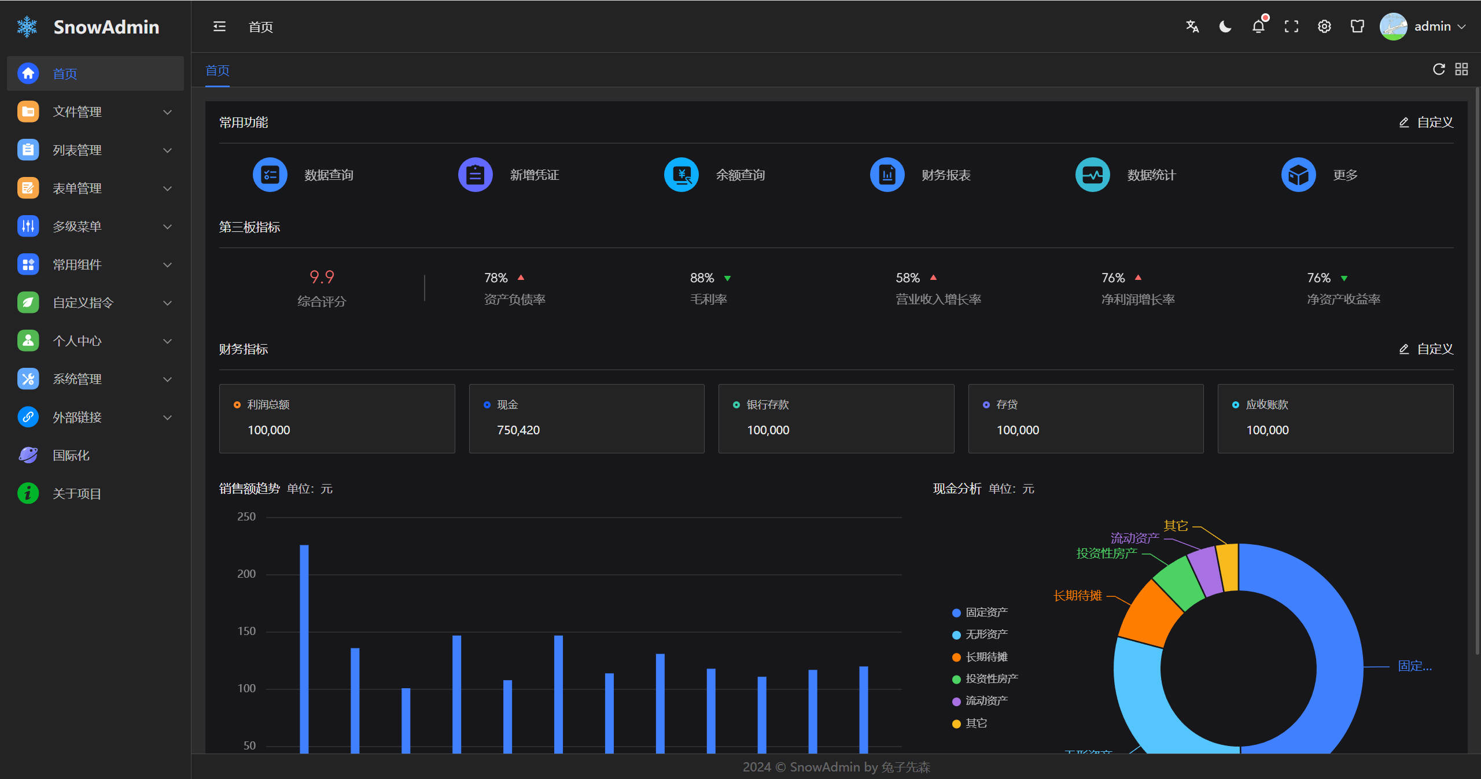Click the page vertical scrollbar

pyautogui.click(x=1476, y=370)
